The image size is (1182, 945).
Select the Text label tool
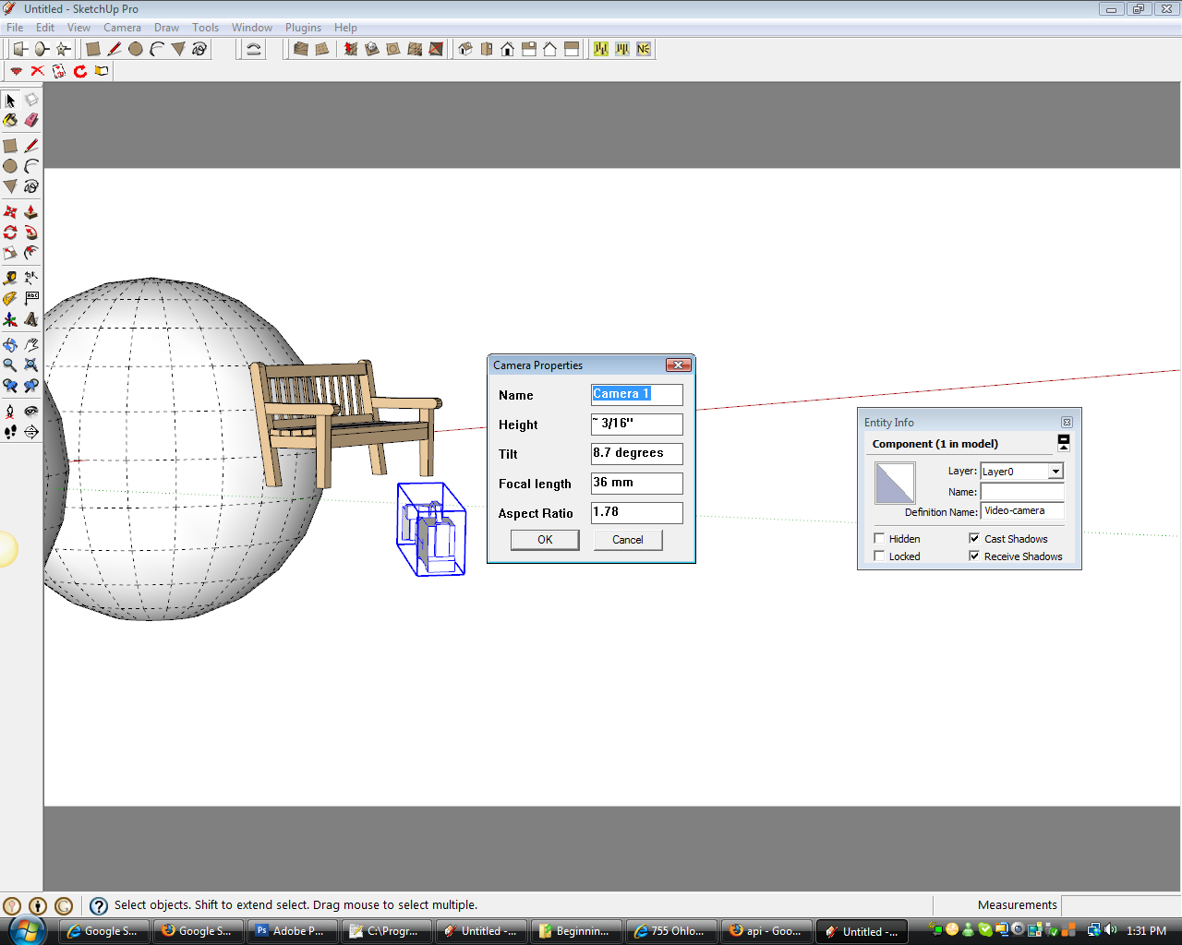[31, 298]
